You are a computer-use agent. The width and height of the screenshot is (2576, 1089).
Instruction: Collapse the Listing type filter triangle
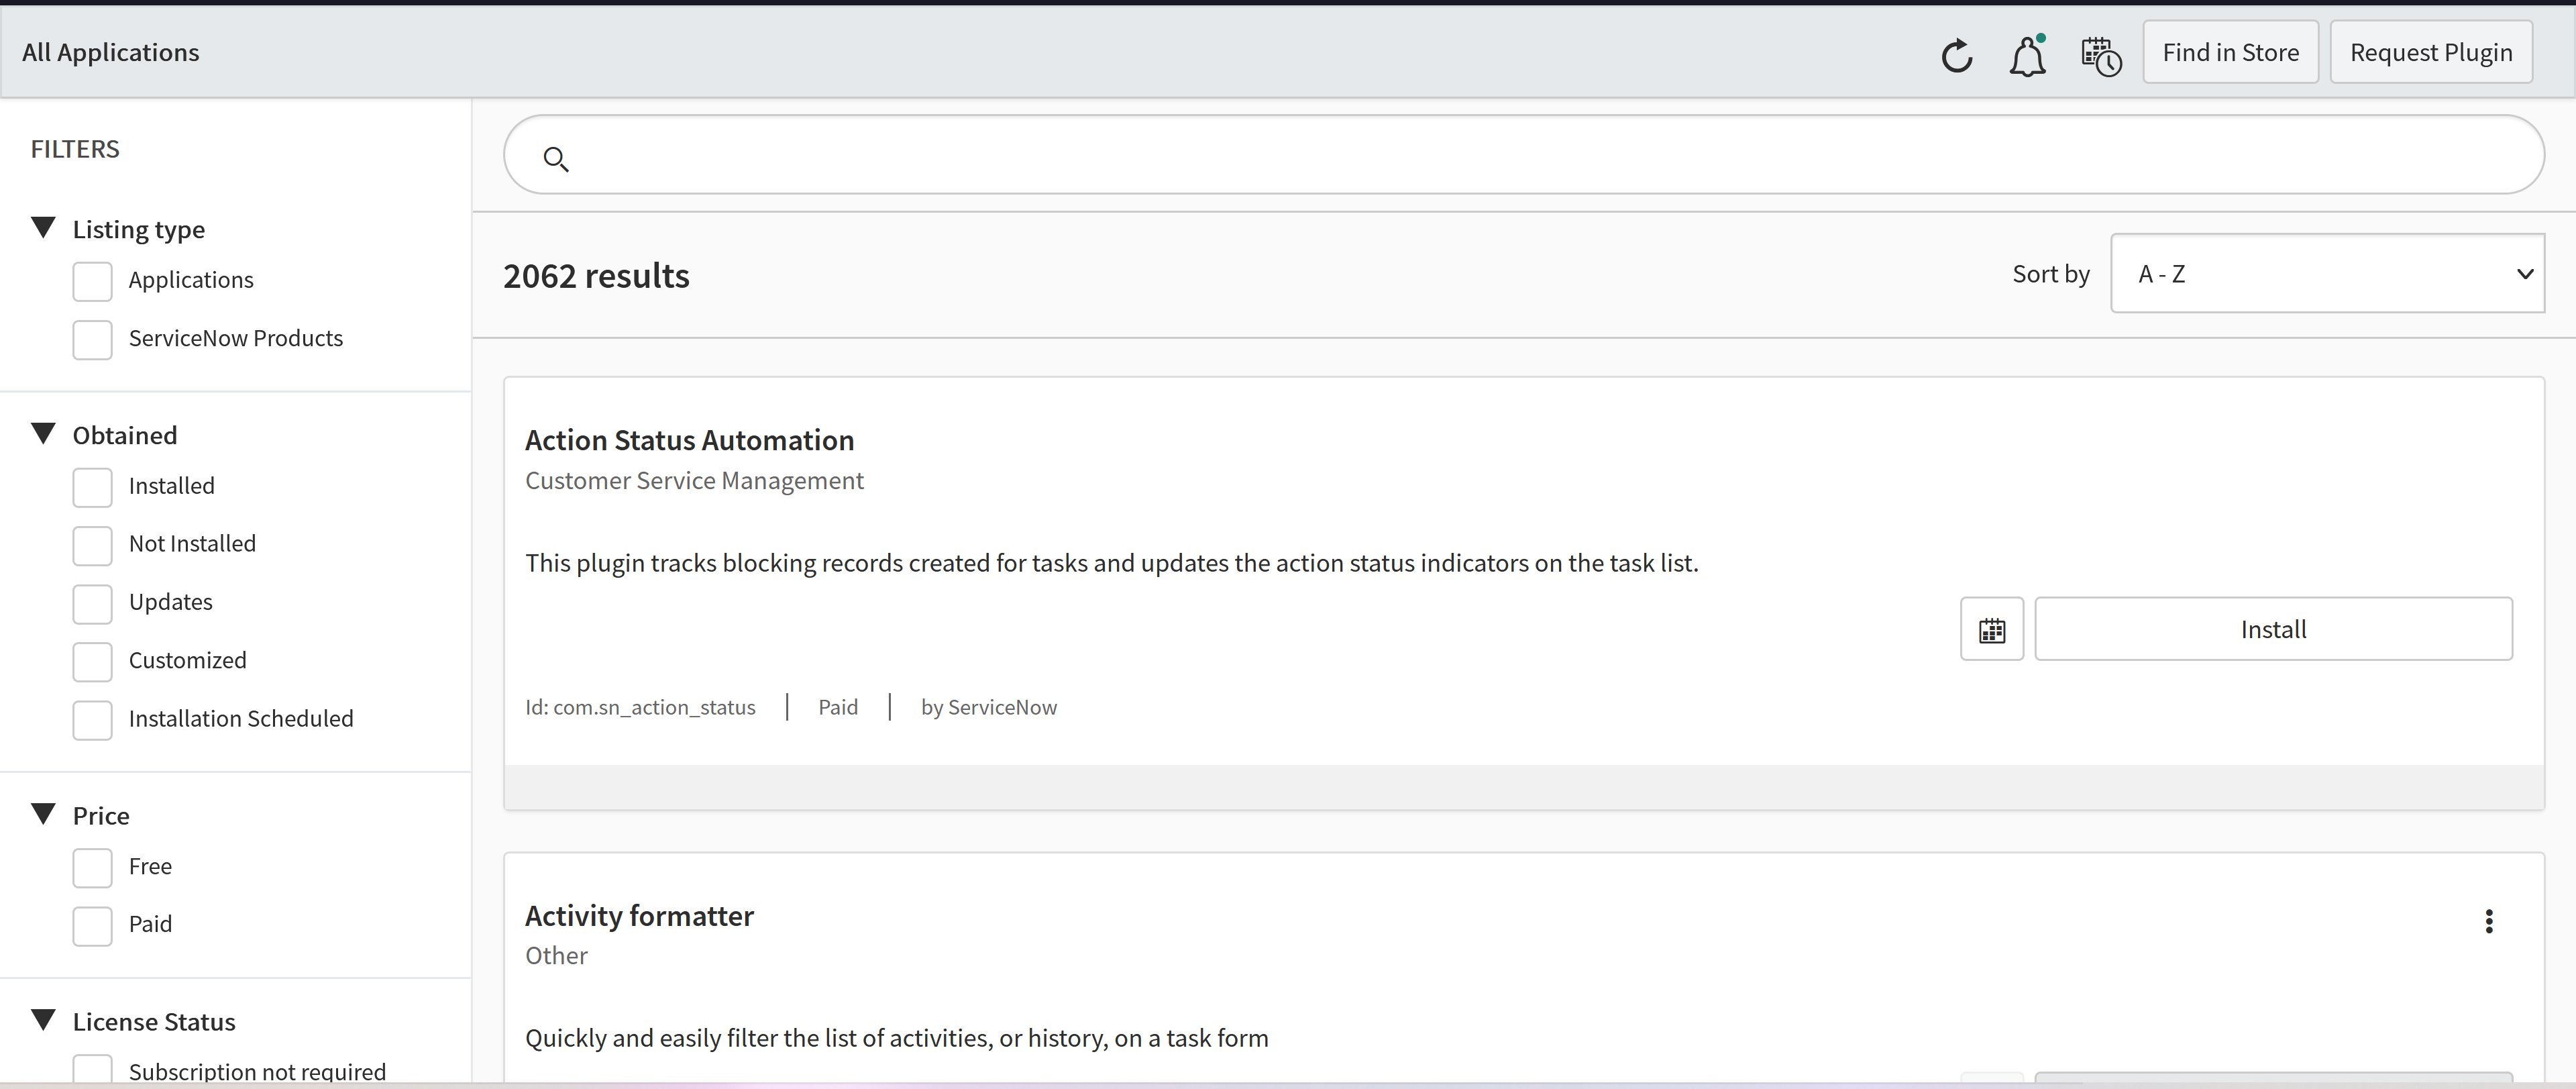(43, 228)
